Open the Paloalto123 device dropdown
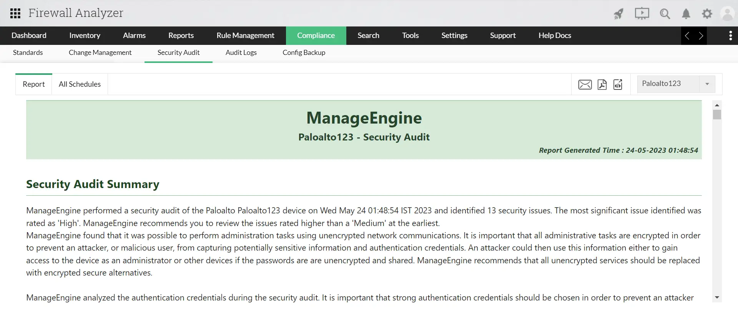The height and width of the screenshot is (312, 738). (x=676, y=84)
